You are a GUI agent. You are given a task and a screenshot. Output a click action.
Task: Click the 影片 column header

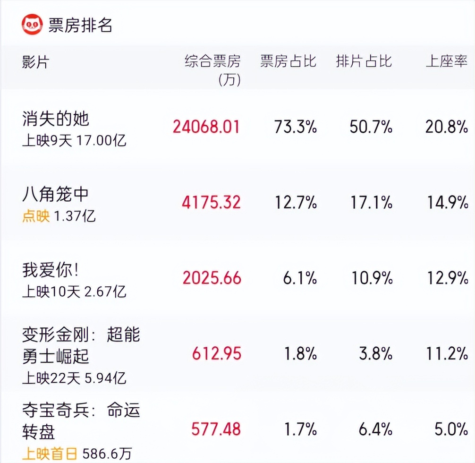coord(34,62)
